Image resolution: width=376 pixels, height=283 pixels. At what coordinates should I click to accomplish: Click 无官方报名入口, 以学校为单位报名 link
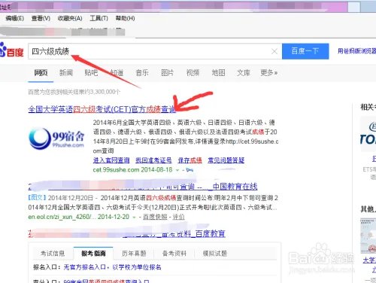pos(112,267)
